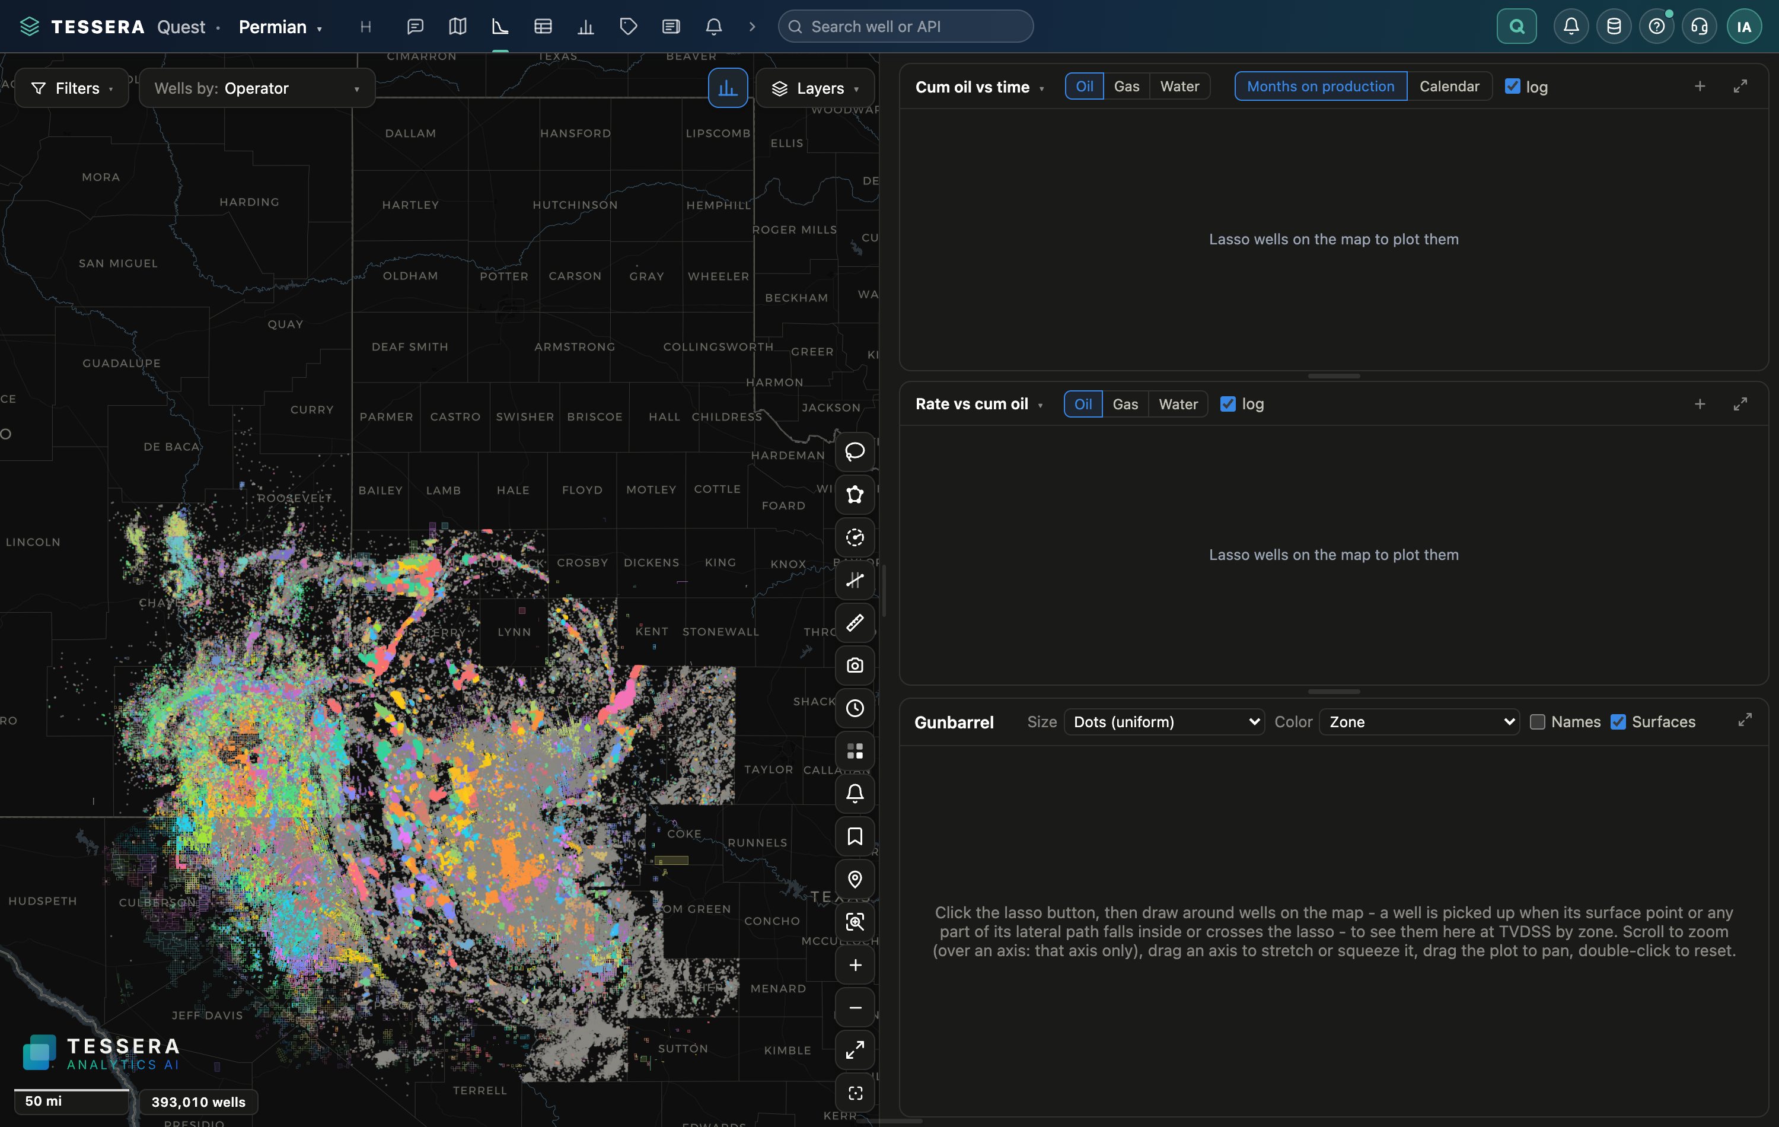The image size is (1779, 1127).
Task: Open the Wells by Operator dropdown
Action: [x=257, y=88]
